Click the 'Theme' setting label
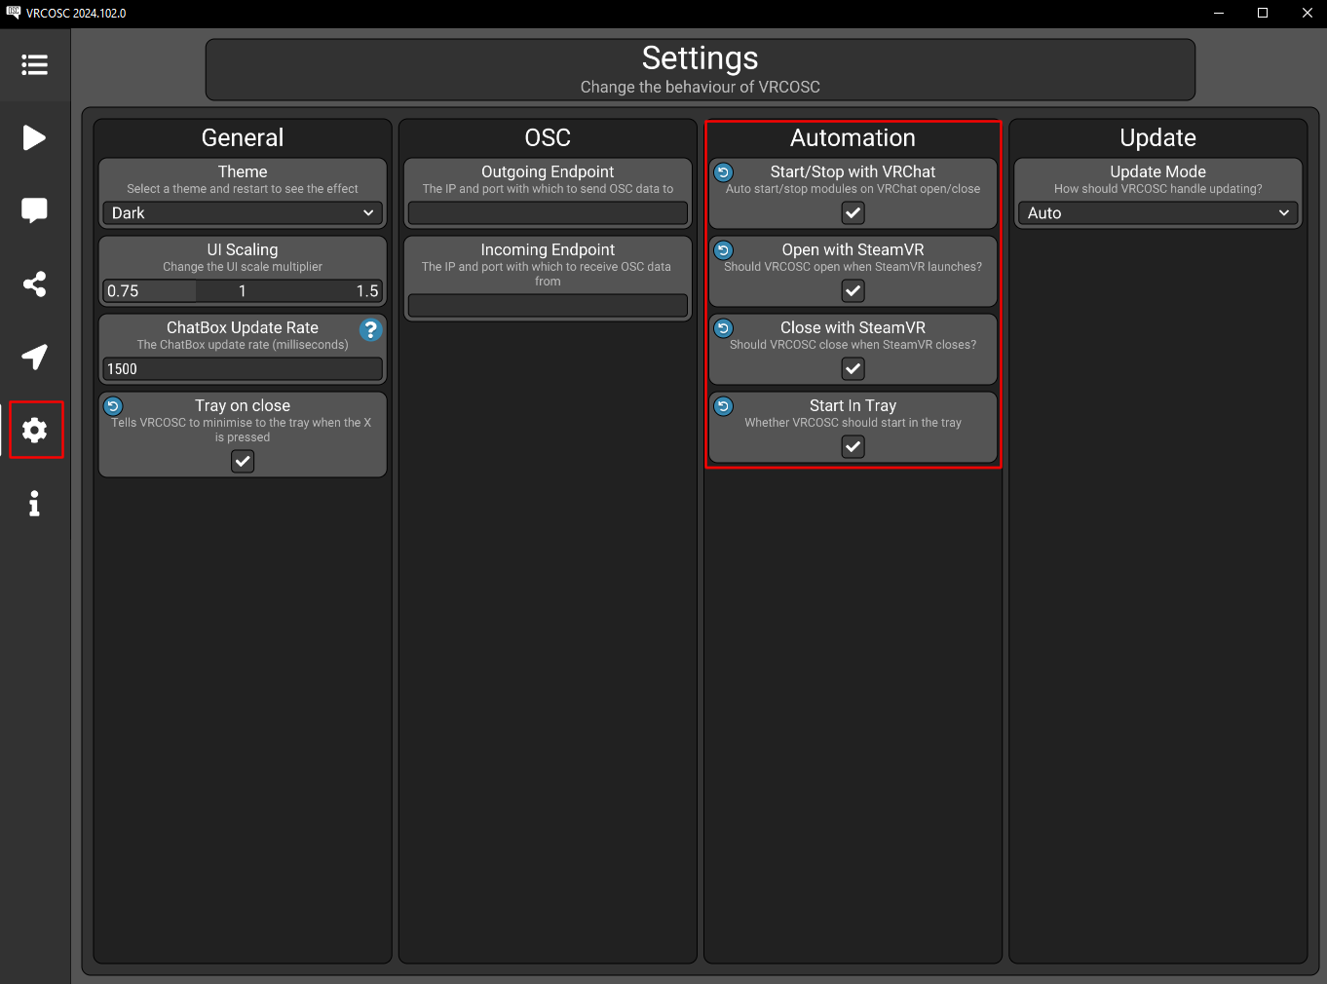Screen dimensions: 1327x984 (x=243, y=171)
